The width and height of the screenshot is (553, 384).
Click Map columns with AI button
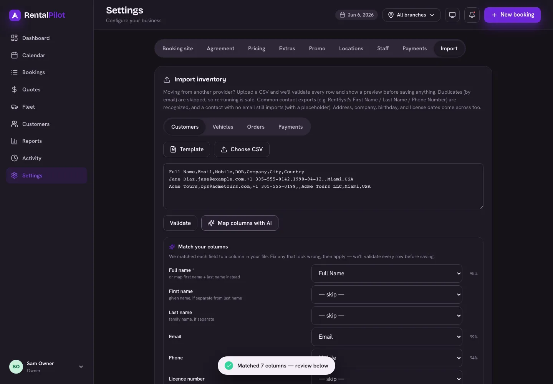point(240,223)
